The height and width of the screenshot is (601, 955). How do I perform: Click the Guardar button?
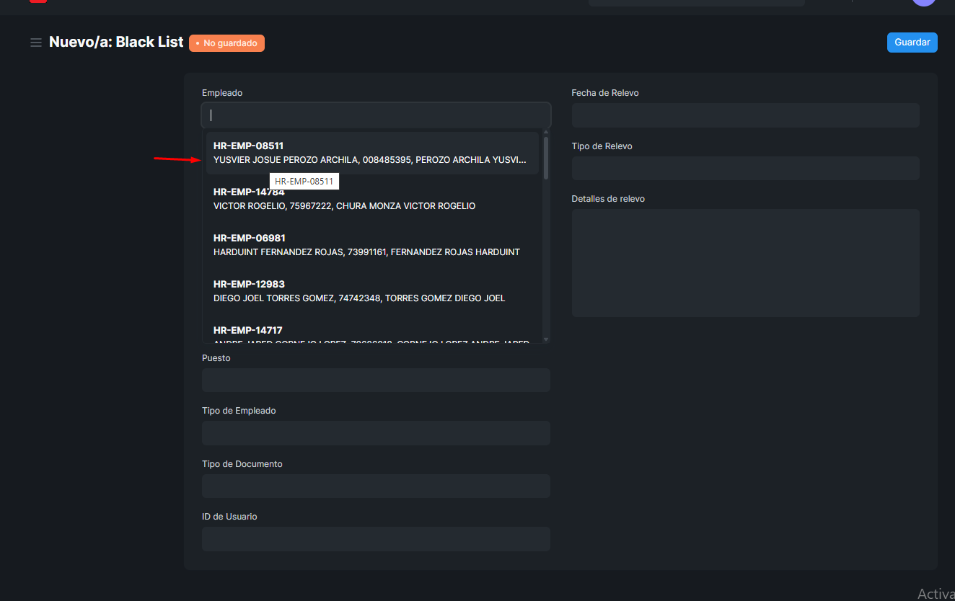pos(912,43)
